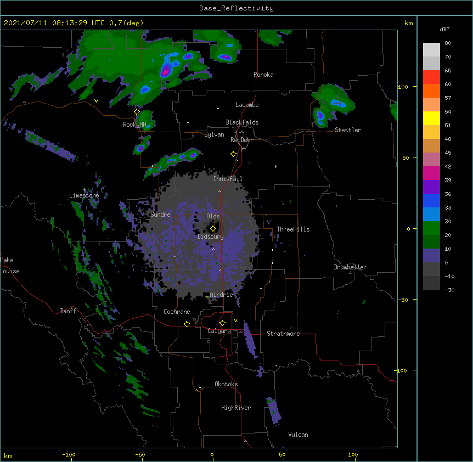This screenshot has width=473, height=462.
Task: Click the radar site diamond between Olds and Didsbury
Action: click(x=213, y=229)
